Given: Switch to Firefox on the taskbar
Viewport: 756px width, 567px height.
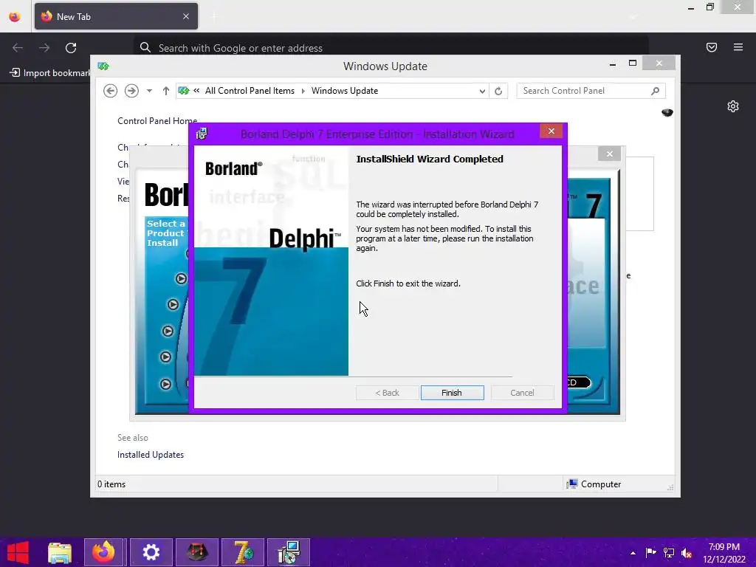Looking at the screenshot, I should click(x=104, y=552).
